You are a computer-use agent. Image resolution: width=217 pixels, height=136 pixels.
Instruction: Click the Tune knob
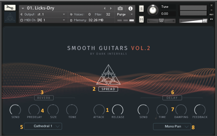click(x=153, y=10)
